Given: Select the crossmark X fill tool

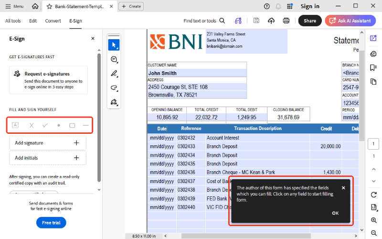Looking at the screenshot, I should click(x=32, y=125).
